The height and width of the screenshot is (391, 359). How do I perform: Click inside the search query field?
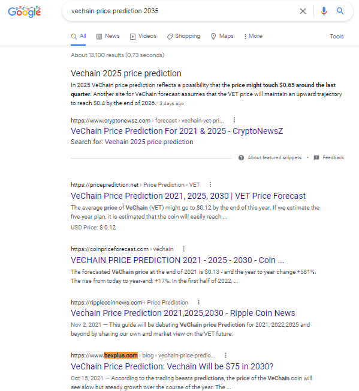[182, 11]
